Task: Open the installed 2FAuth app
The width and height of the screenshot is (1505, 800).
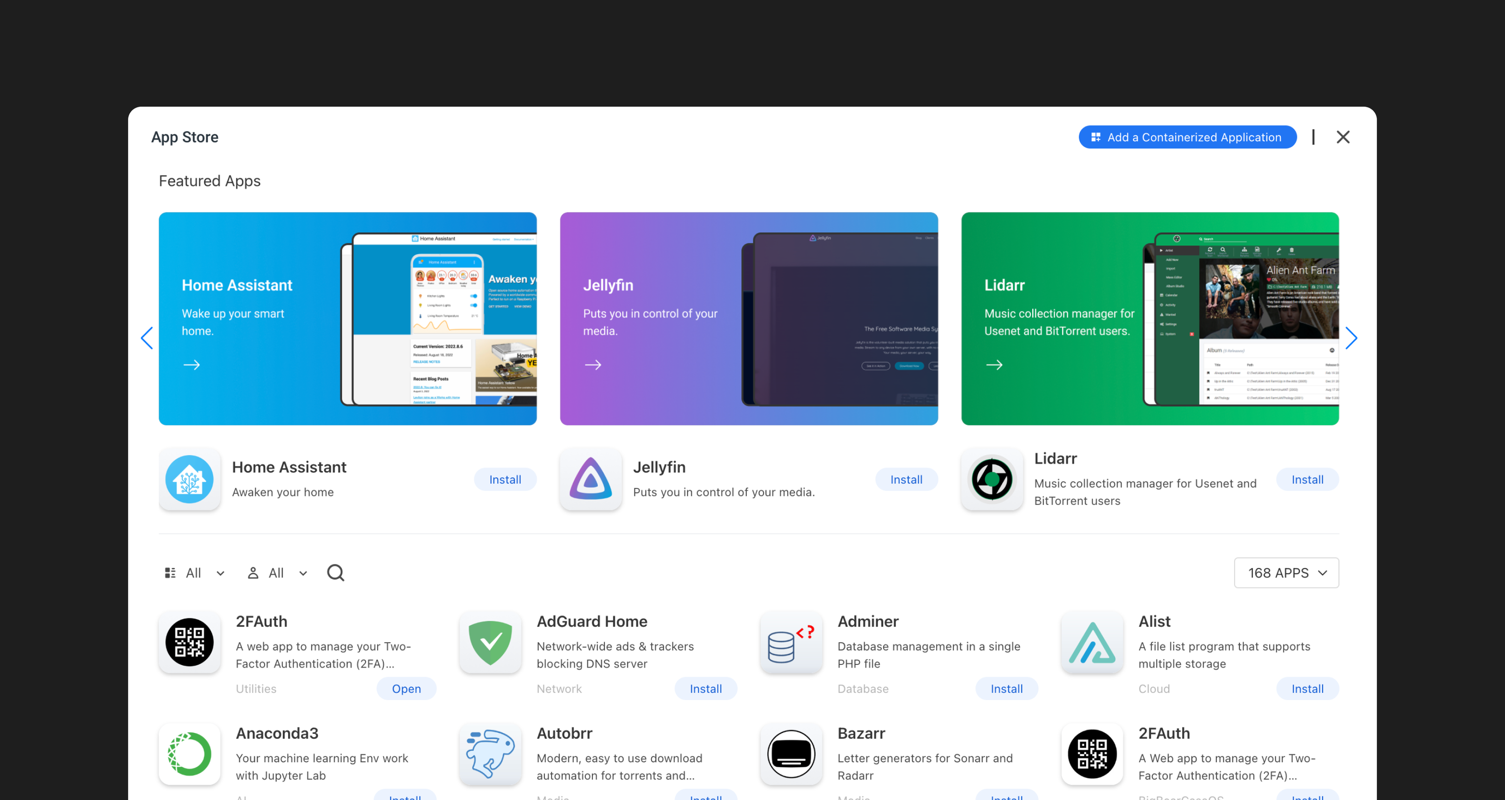Action: click(406, 688)
